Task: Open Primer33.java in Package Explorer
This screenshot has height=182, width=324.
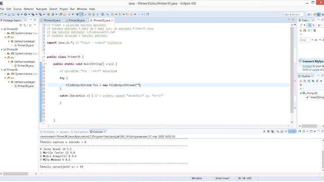Action: coord(25,45)
